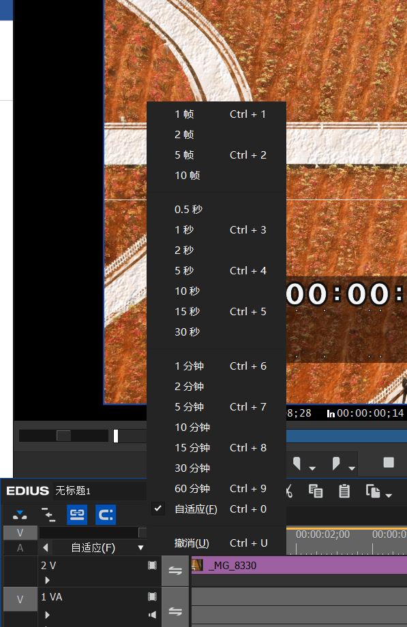
Task: Open timeline scale dropdown arrow
Action: (x=140, y=548)
